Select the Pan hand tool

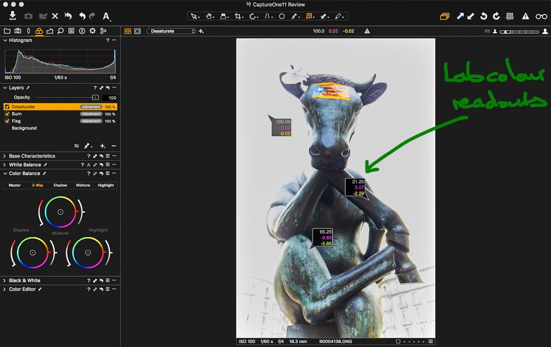(209, 16)
